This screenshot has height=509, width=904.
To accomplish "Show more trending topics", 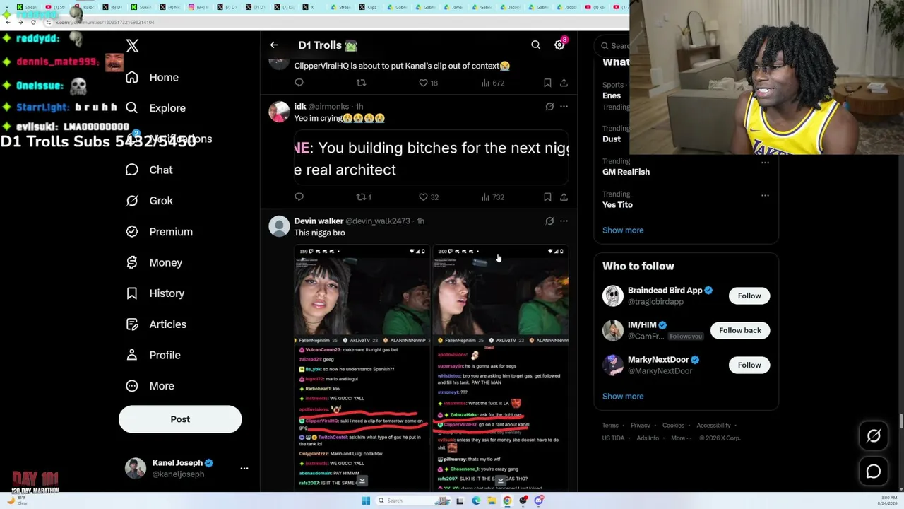I will pyautogui.click(x=623, y=230).
